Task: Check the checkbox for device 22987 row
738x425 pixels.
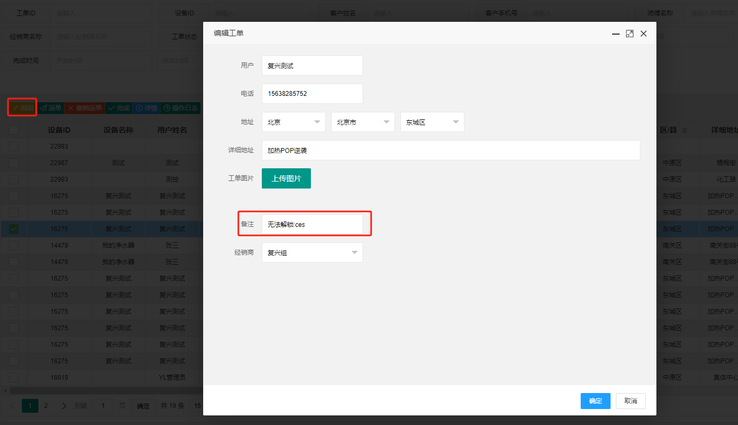Action: [14, 163]
